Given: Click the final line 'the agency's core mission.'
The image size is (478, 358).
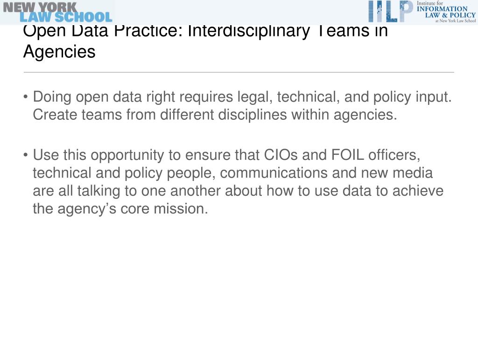Looking at the screenshot, I should (x=120, y=209).
